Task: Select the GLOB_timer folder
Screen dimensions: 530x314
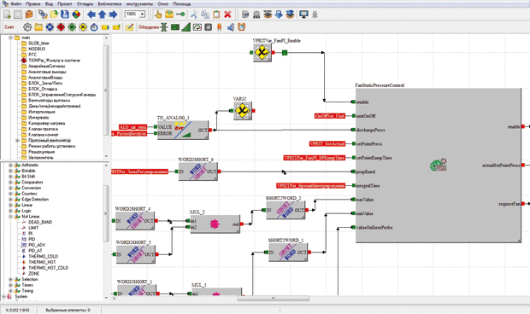Action: click(38, 44)
